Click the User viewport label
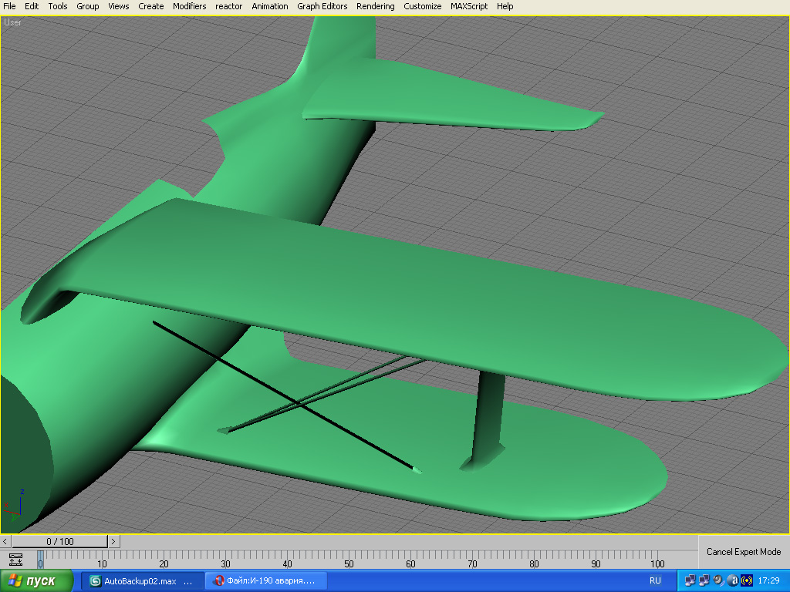 pos(12,22)
